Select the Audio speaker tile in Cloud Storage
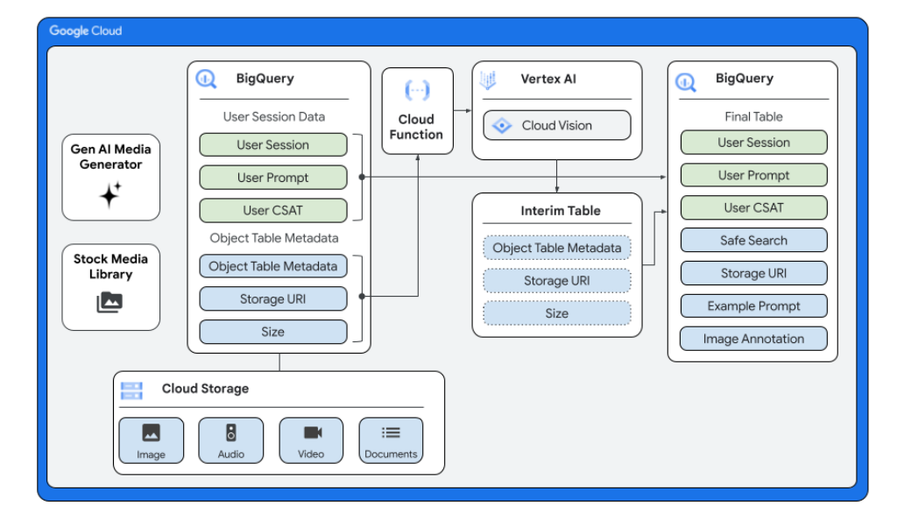 [x=230, y=439]
